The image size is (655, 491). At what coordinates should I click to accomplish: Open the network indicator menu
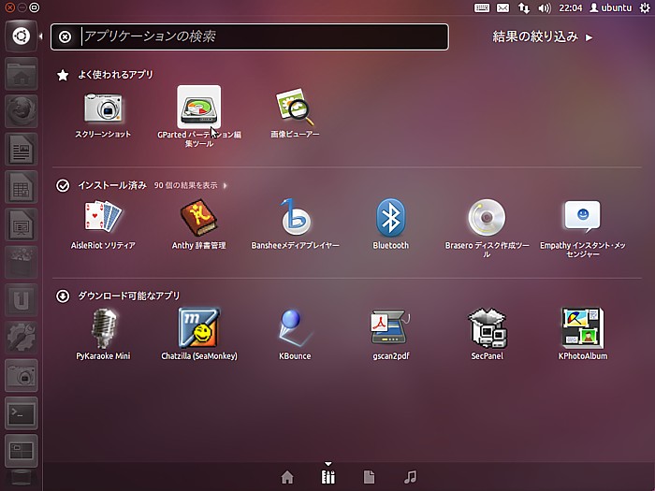524,7
